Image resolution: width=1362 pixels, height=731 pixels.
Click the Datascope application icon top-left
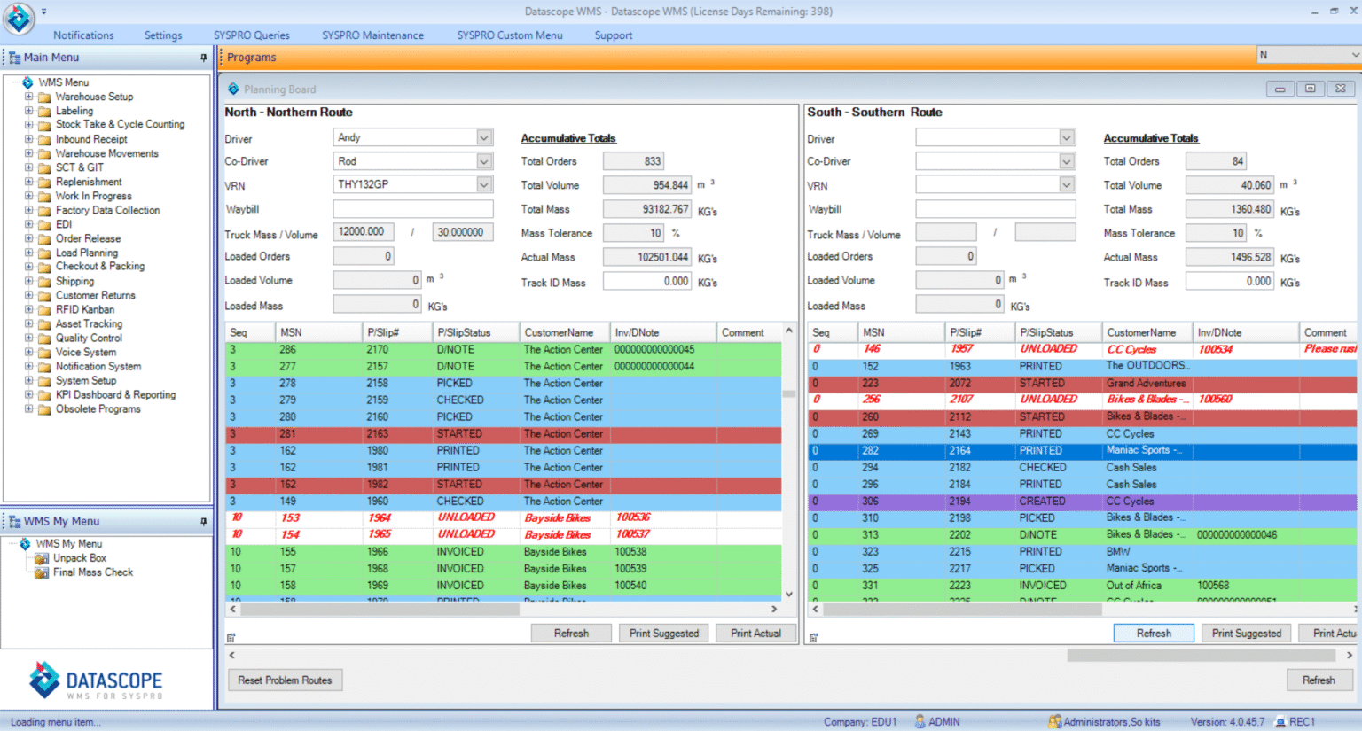pyautogui.click(x=19, y=19)
